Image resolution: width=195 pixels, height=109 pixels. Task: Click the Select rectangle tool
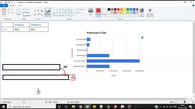pyautogui.click(x=19, y=11)
